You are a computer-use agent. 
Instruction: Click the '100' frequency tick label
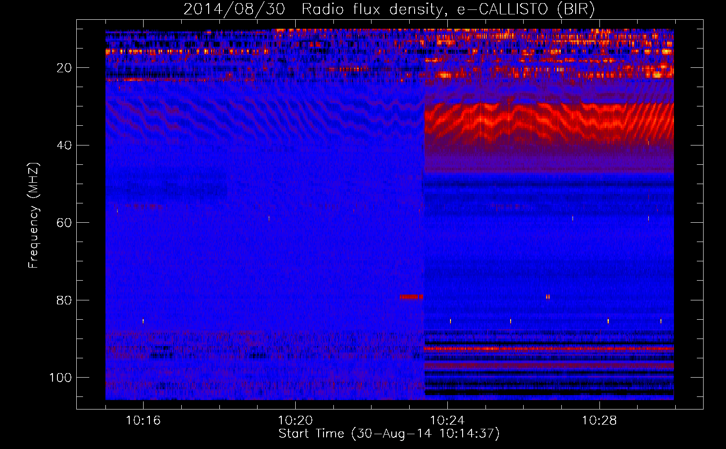point(61,378)
